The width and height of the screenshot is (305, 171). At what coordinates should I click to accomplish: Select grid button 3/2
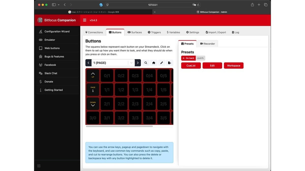(x=121, y=118)
